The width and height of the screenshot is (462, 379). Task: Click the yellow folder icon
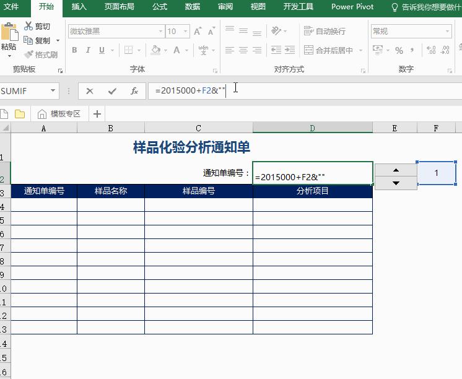(x=20, y=114)
